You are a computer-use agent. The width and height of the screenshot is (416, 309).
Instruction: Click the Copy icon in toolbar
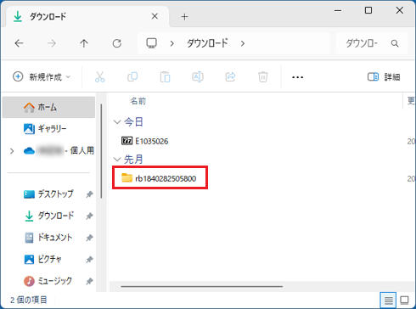click(132, 76)
